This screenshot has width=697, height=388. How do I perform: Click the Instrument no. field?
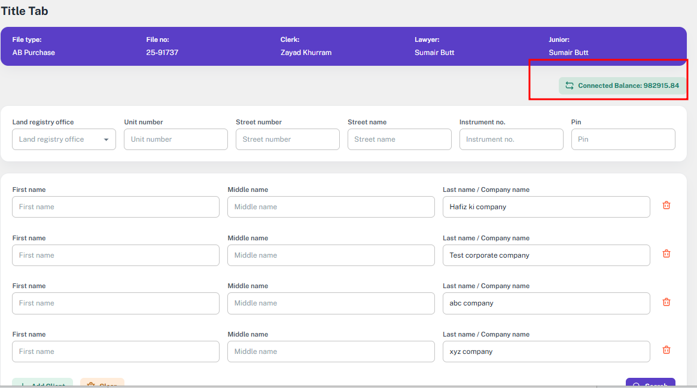(x=511, y=139)
